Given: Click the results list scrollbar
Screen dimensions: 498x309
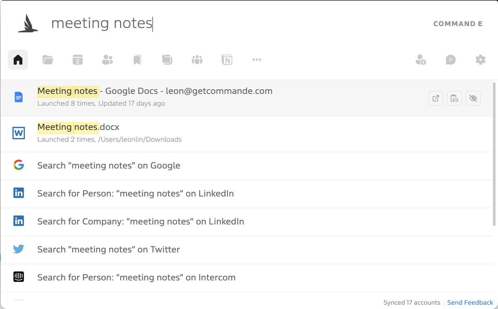Looking at the screenshot, I should pyautogui.click(x=494, y=154).
